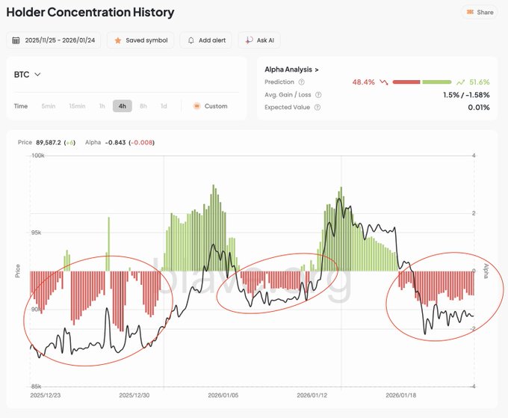The image size is (508, 418).
Task: Open the date range calendar picker
Action: 16,40
